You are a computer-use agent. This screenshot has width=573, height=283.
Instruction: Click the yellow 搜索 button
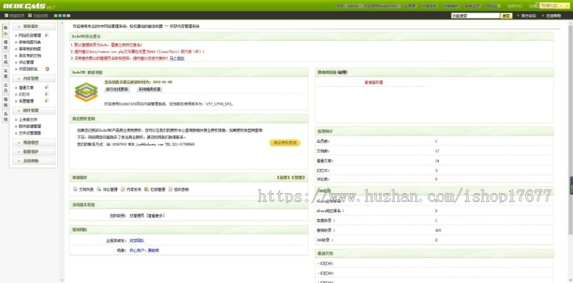pos(506,16)
